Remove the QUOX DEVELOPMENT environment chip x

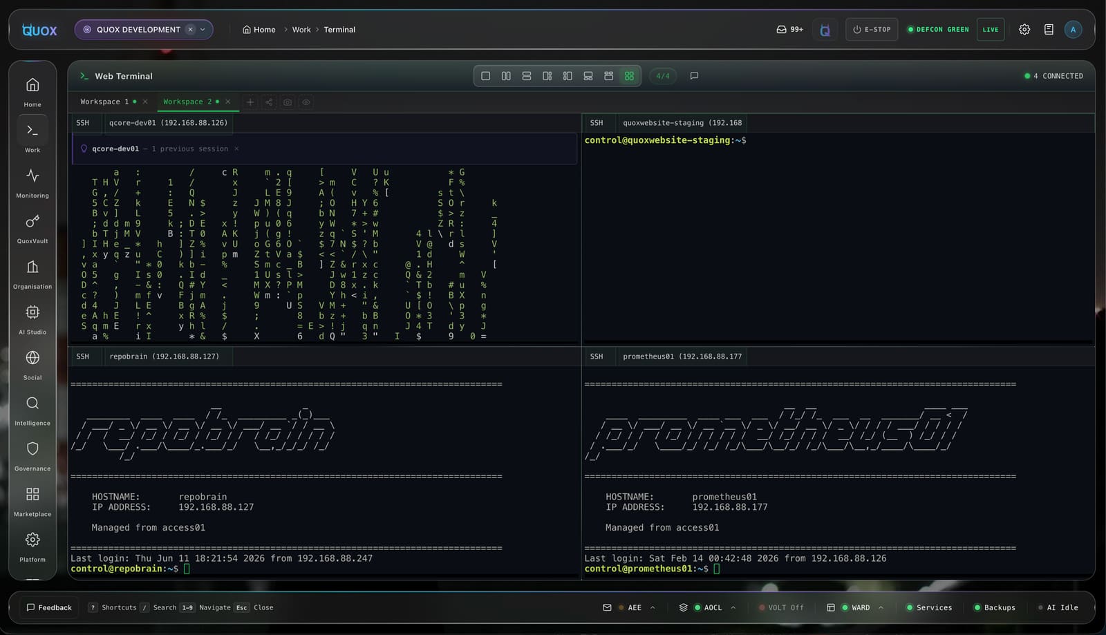(190, 30)
